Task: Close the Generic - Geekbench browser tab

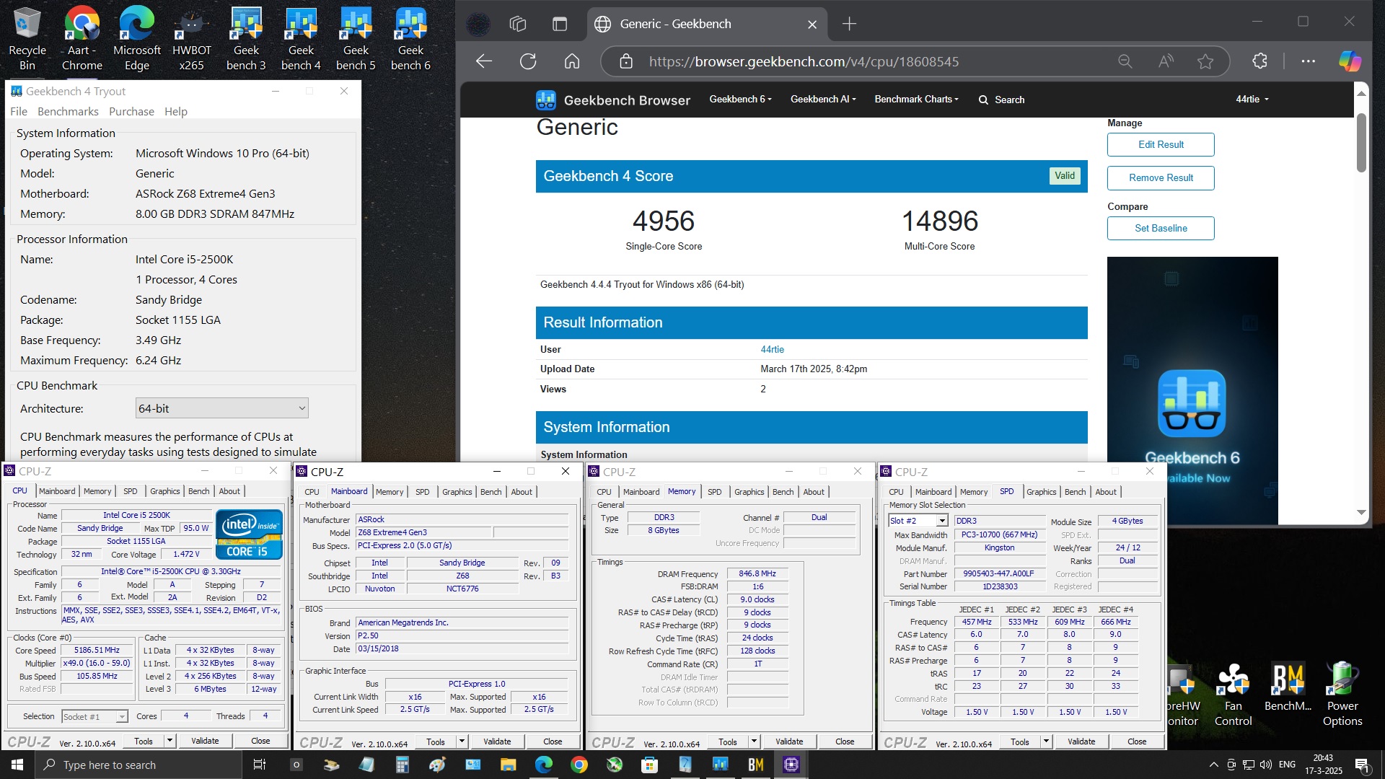Action: (812, 25)
